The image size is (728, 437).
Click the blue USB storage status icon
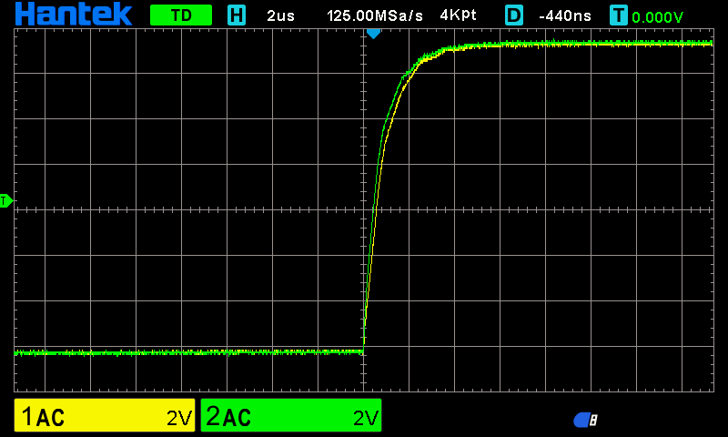point(585,420)
